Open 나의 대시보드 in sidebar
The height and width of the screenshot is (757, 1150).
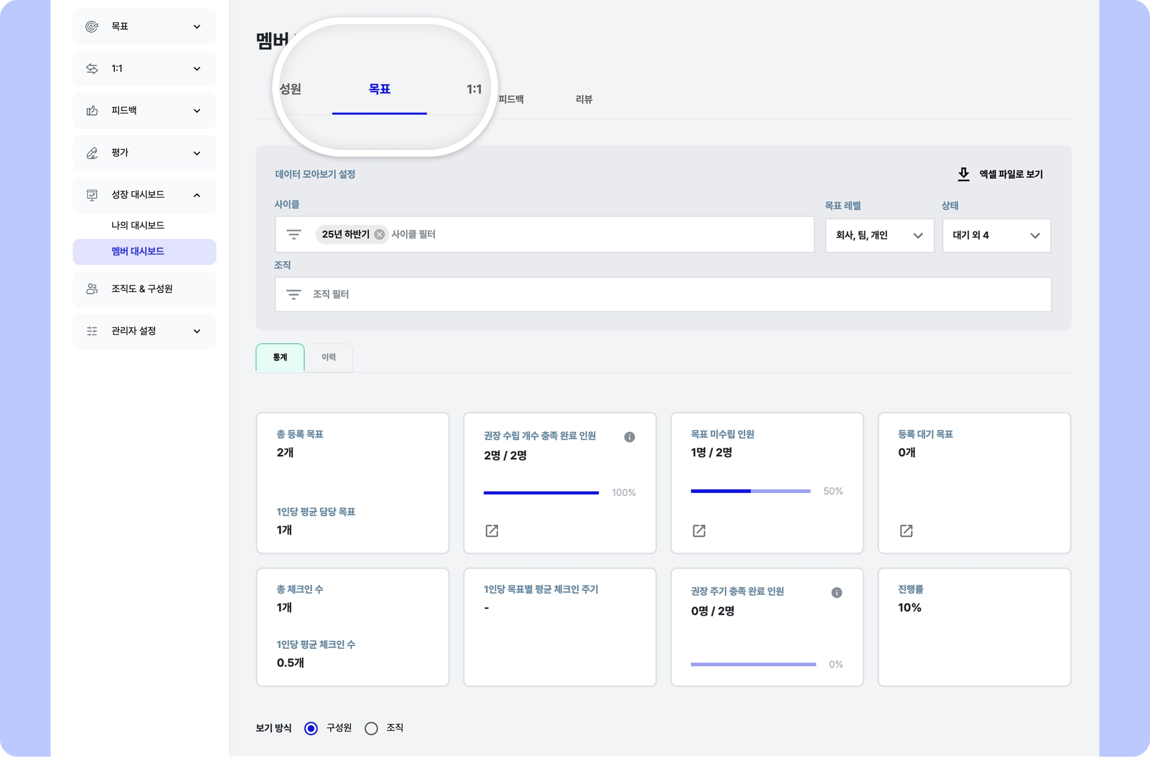(x=138, y=225)
